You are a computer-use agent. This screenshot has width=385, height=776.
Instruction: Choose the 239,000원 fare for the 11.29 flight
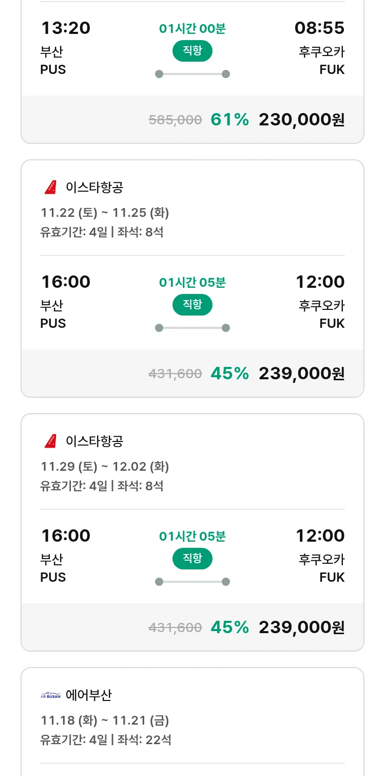(301, 627)
